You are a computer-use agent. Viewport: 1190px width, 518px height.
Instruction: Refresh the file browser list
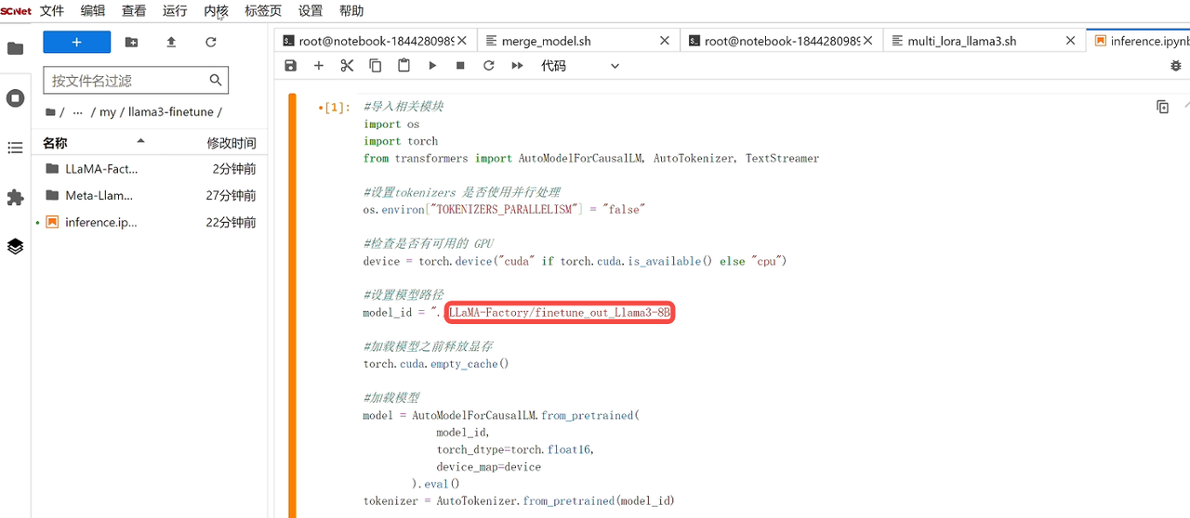pyautogui.click(x=211, y=42)
